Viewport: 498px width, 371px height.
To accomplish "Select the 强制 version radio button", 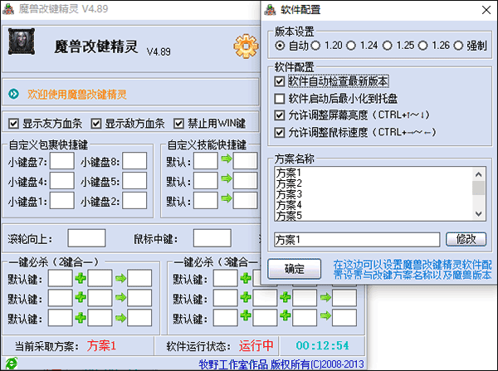I will coord(458,46).
